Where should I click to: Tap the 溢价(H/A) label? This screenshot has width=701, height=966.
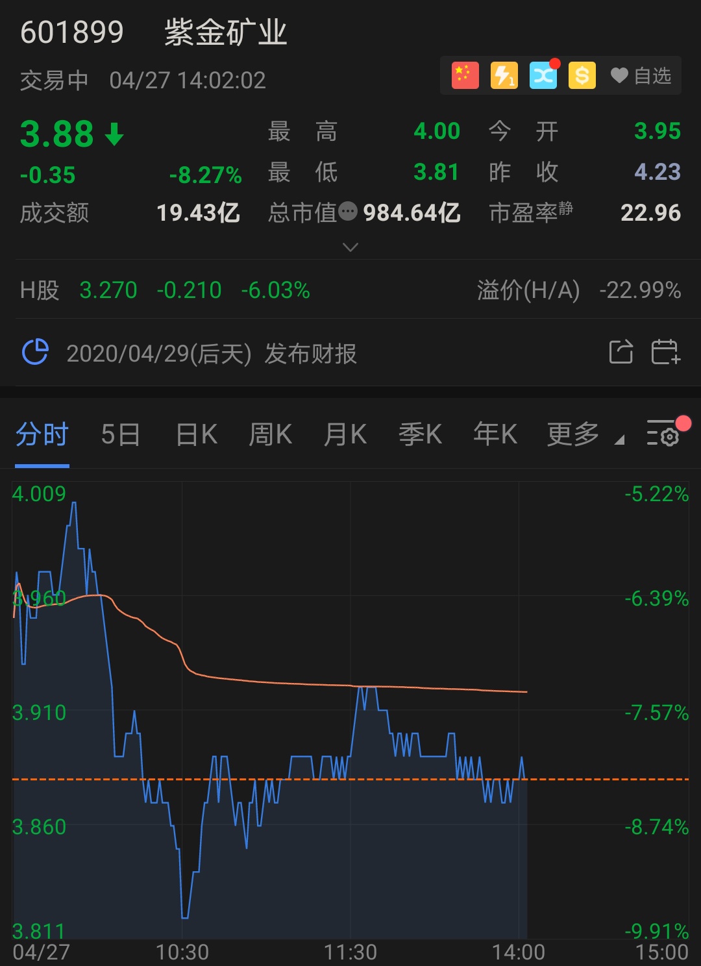pos(528,290)
